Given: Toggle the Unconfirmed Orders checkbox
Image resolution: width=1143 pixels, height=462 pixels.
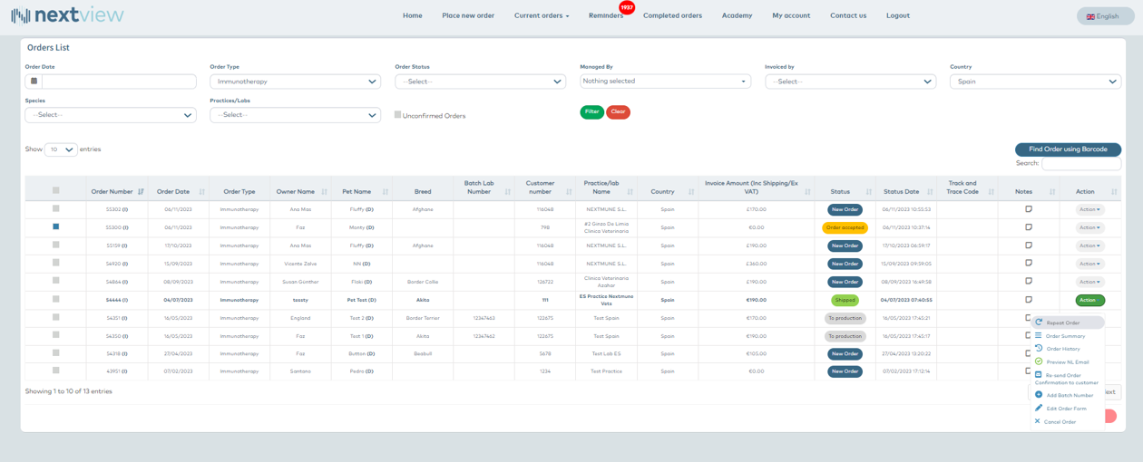Looking at the screenshot, I should pos(397,115).
